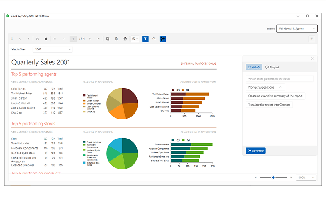The width and height of the screenshot is (326, 211).
Task: Switch to the Output tab
Action: point(272,67)
